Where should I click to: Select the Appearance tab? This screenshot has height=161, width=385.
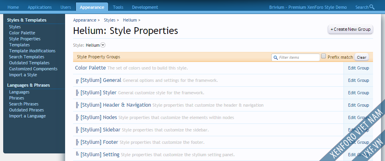pyautogui.click(x=92, y=7)
